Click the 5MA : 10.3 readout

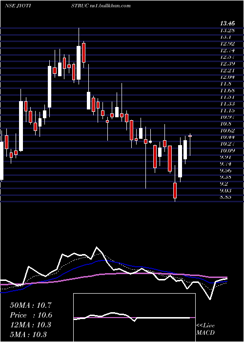click(28, 335)
